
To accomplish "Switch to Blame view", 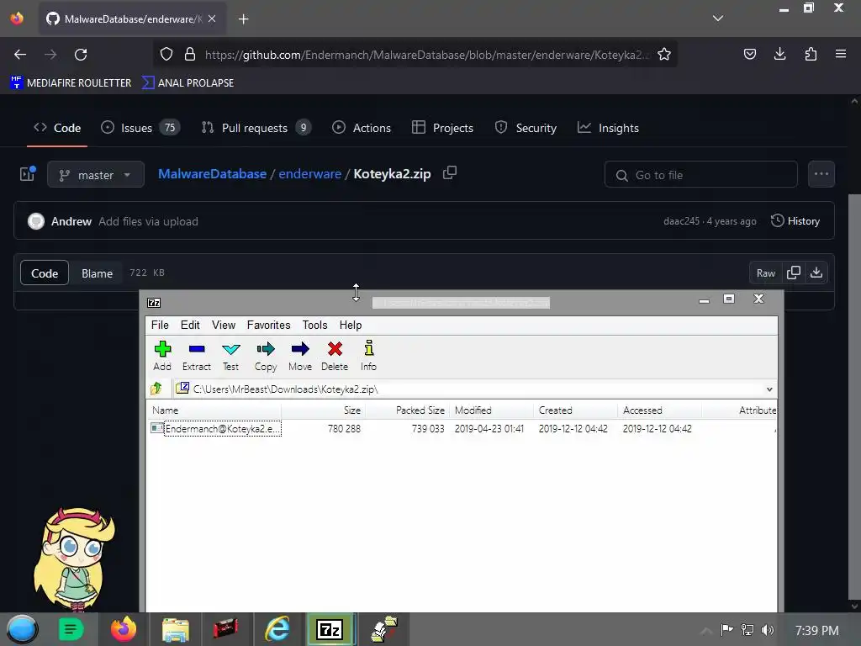I will [x=98, y=273].
